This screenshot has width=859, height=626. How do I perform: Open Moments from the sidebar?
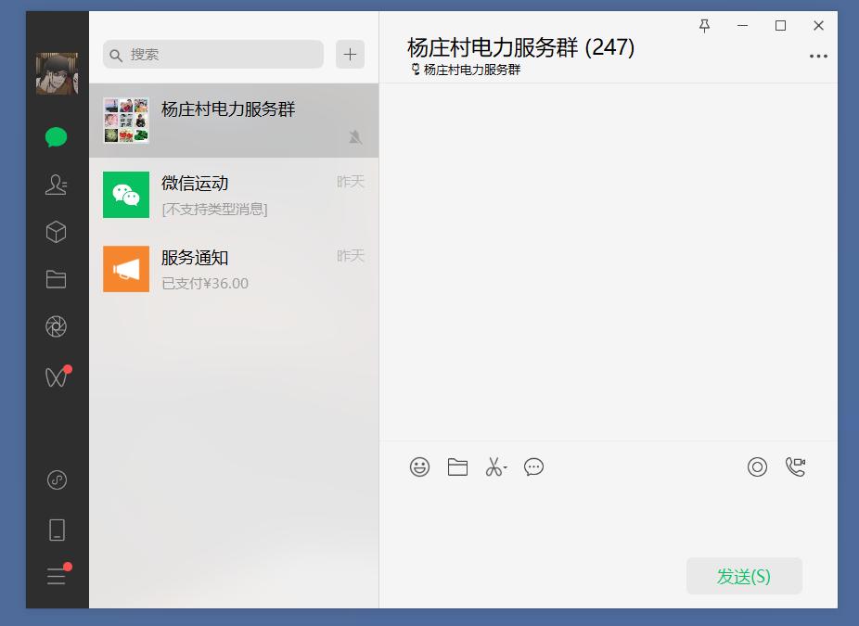[56, 326]
